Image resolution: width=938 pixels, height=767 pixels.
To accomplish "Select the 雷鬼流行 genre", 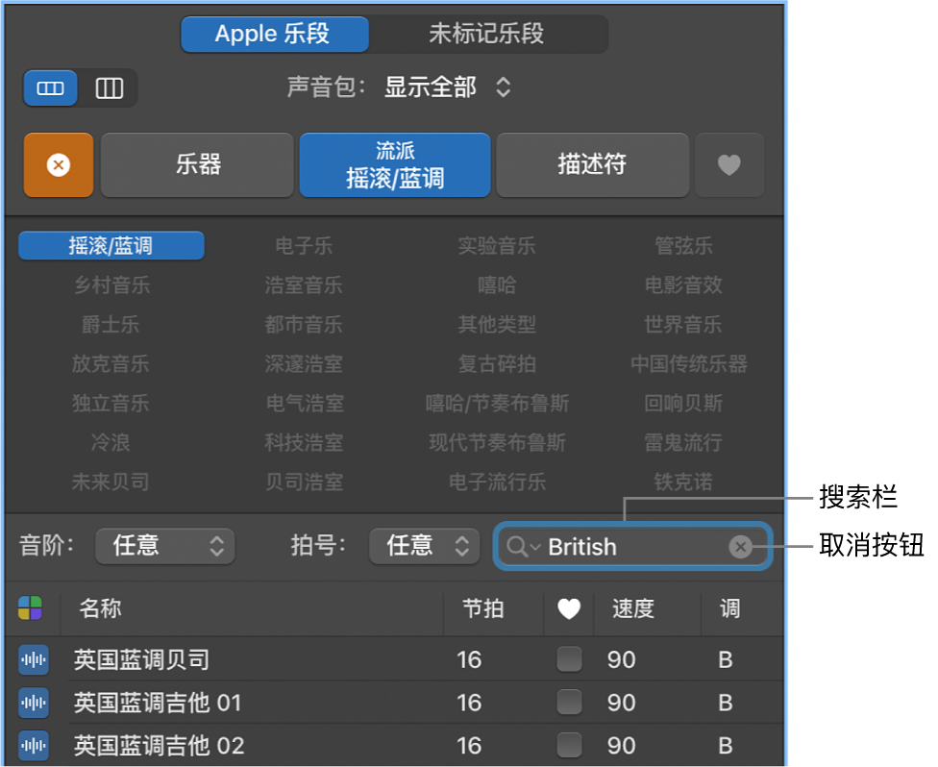I will pos(683,443).
